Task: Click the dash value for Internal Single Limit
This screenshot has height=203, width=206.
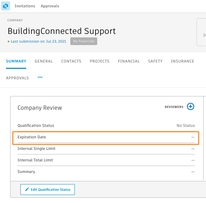Action: coord(193,149)
